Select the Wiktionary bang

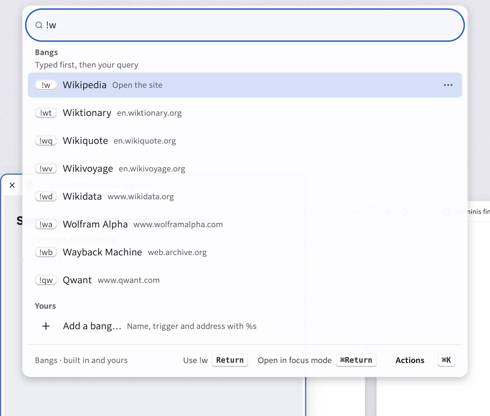coord(245,113)
